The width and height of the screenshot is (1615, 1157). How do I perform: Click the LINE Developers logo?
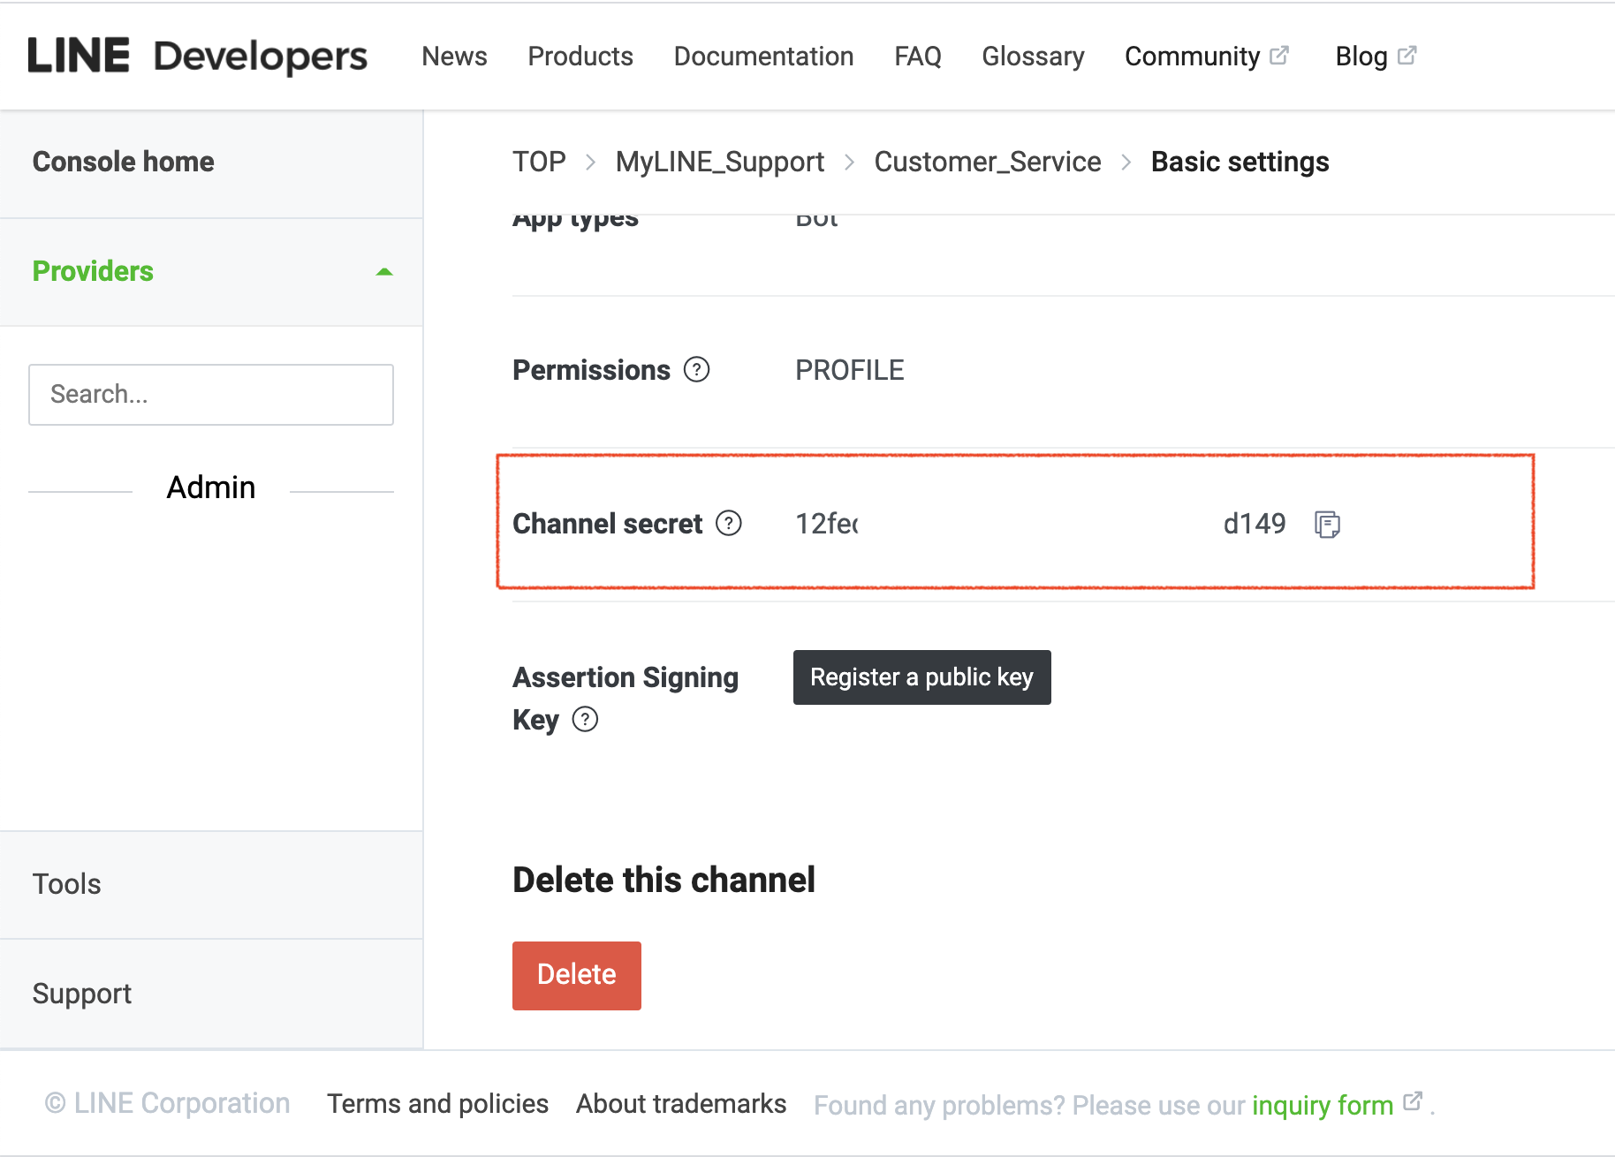[x=198, y=57]
